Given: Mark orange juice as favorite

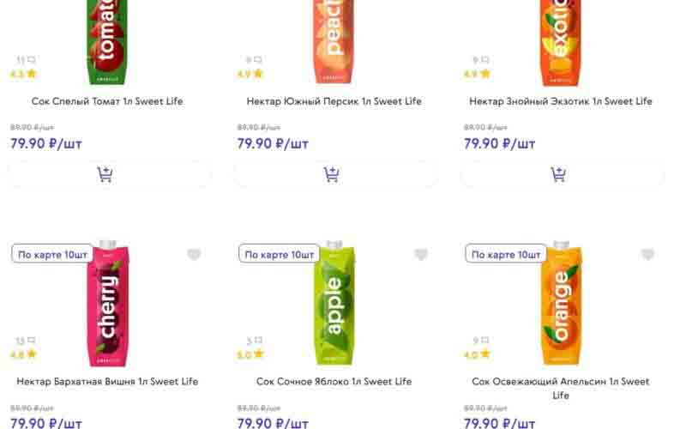Looking at the screenshot, I should (647, 255).
